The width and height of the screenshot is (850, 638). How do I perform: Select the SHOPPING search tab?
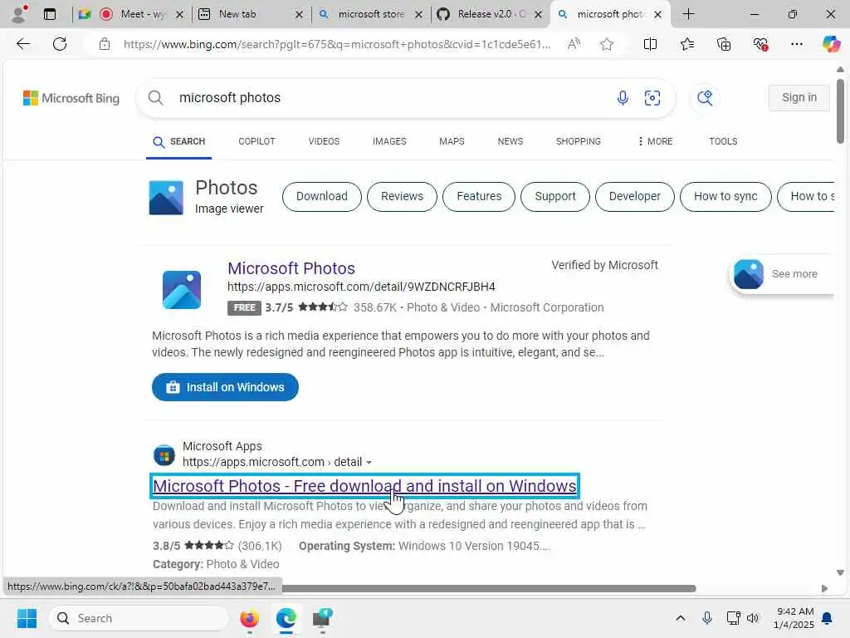pos(579,141)
